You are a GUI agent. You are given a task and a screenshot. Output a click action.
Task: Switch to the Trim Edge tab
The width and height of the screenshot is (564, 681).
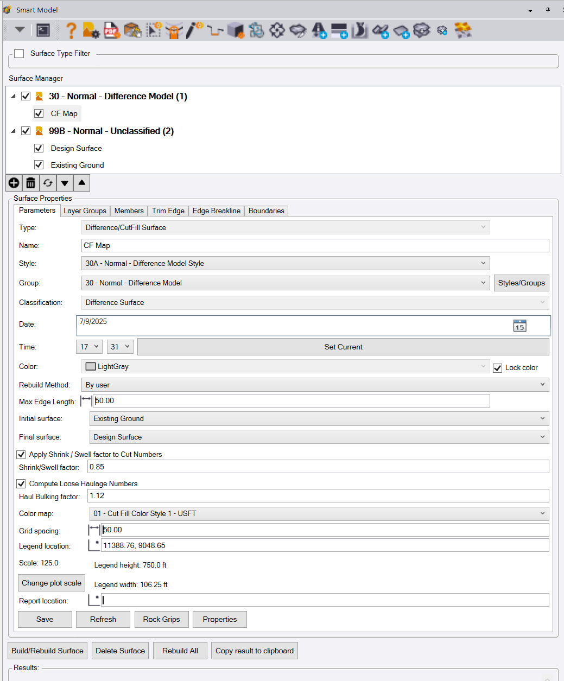pos(168,211)
